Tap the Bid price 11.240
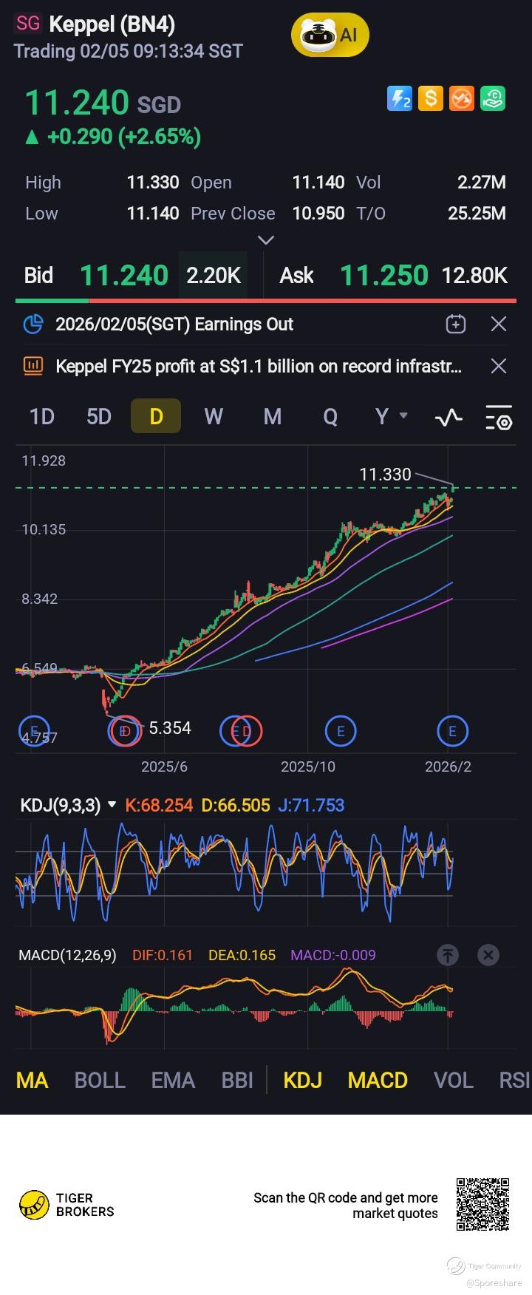Viewport: 532px width, 1295px height. click(x=124, y=276)
